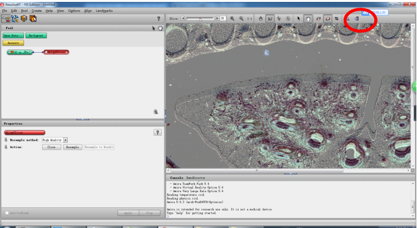Click the console vertical scrollbar
417x228 pixels.
click(x=413, y=200)
